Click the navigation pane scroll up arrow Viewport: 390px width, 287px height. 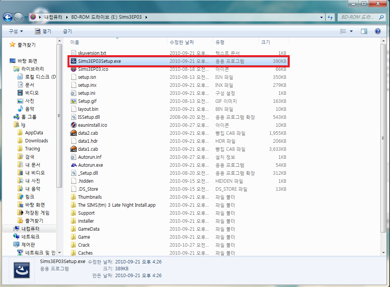click(x=59, y=41)
